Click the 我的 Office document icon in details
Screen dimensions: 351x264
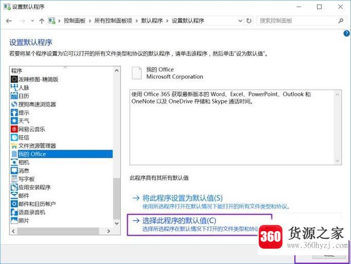pyautogui.click(x=136, y=73)
